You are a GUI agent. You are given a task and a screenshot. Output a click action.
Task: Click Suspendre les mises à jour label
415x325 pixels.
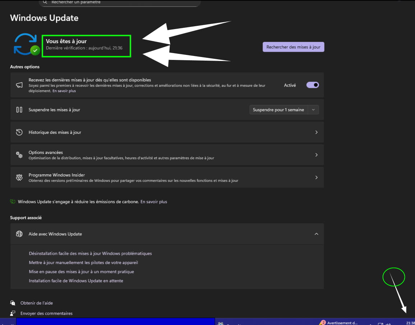[x=54, y=110]
